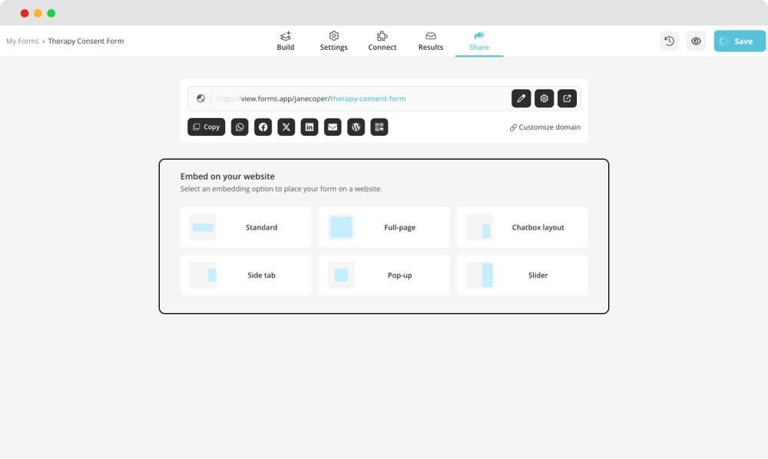Screen dimensions: 768x459
Task: Open the Results tab
Action: pos(430,41)
